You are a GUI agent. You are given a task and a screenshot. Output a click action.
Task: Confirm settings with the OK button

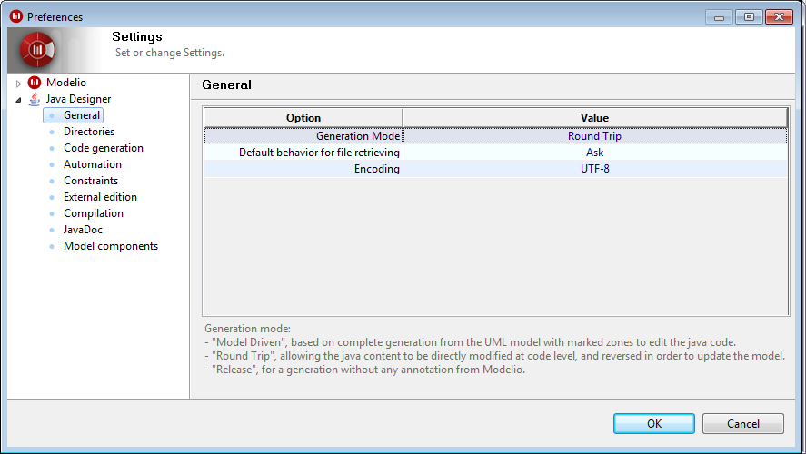[654, 424]
